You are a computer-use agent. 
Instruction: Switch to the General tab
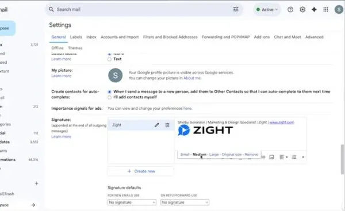coord(59,37)
